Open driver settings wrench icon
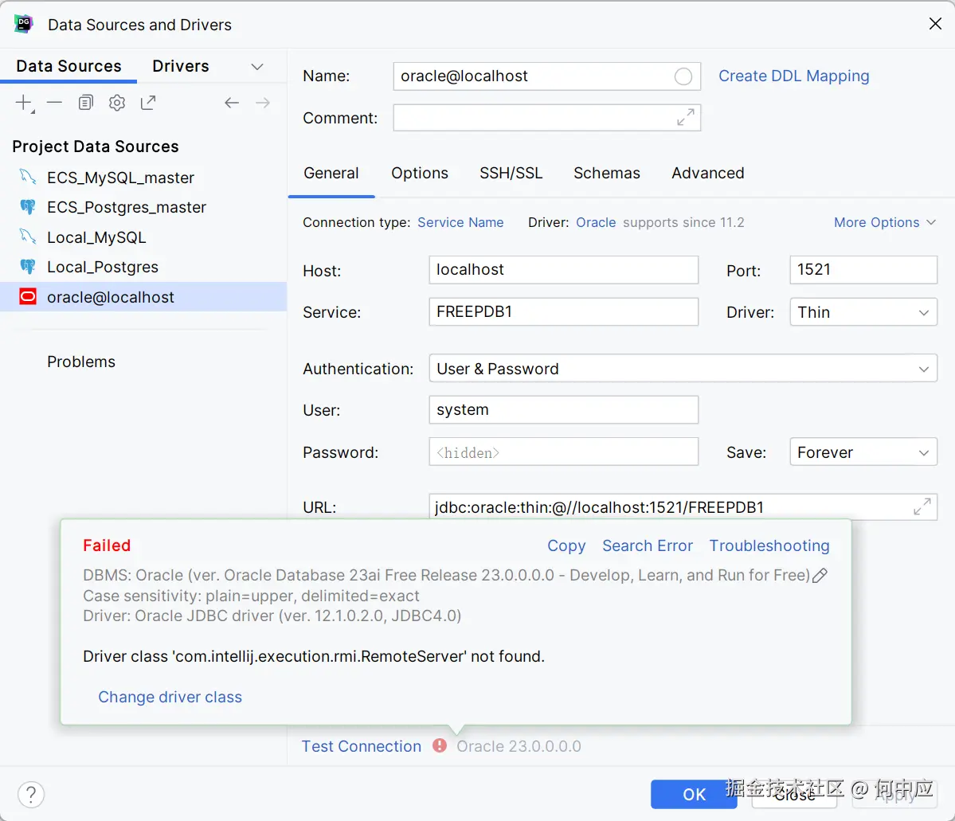Viewport: 955px width, 821px height. pyautogui.click(x=117, y=103)
